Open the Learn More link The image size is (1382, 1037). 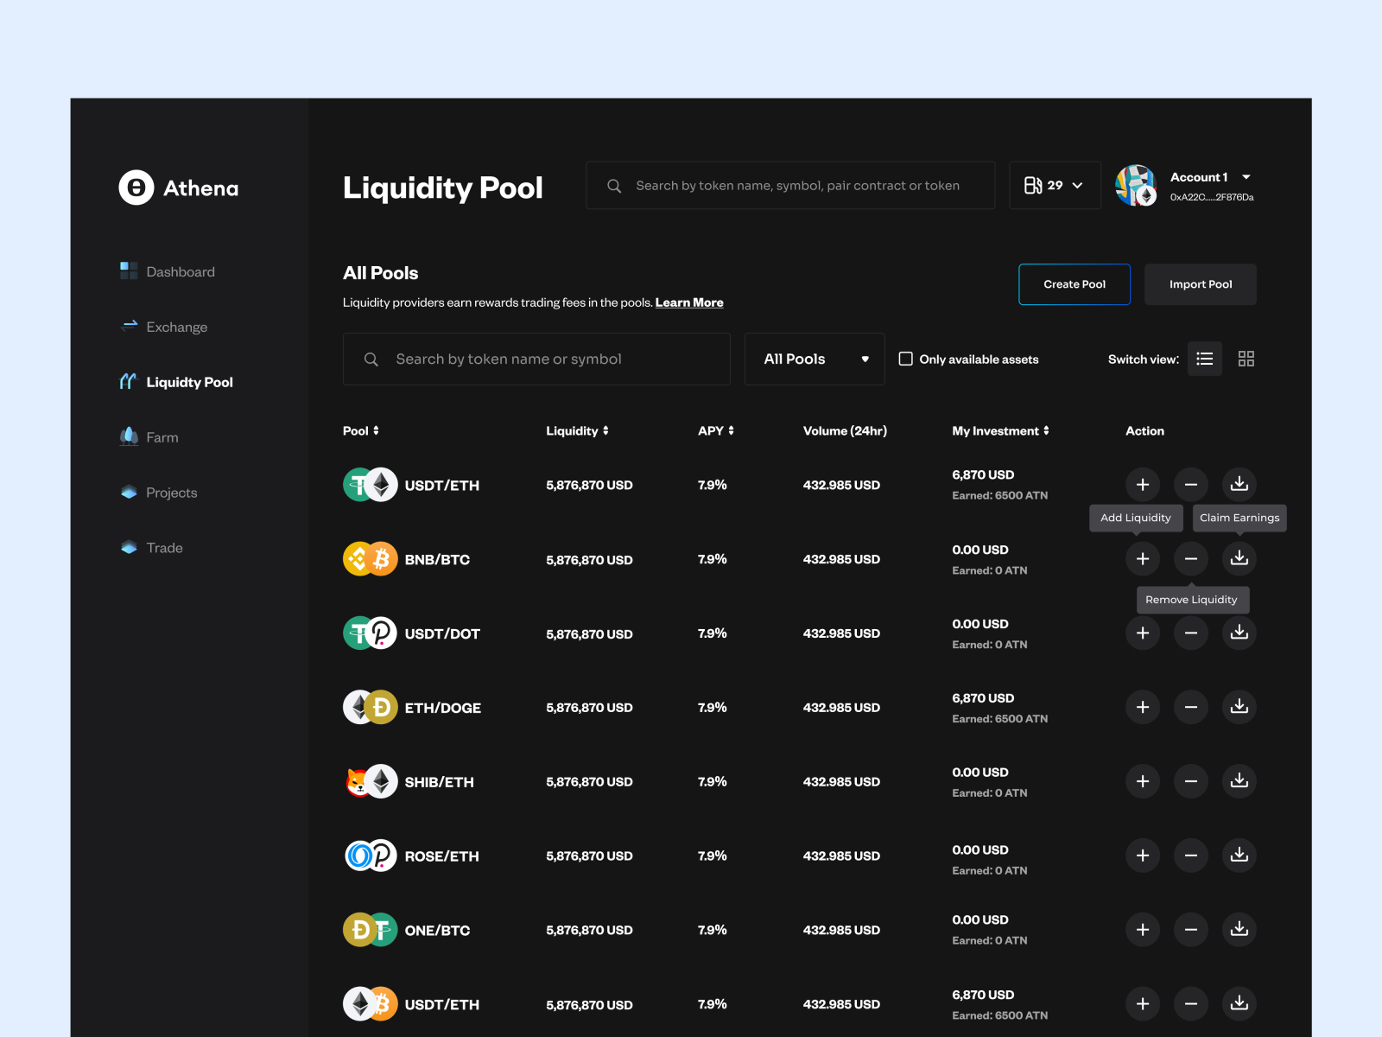coord(688,302)
